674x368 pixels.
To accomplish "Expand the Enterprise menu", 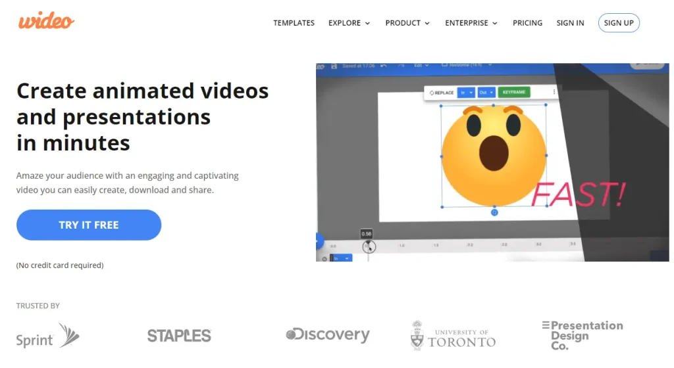I will click(x=471, y=23).
